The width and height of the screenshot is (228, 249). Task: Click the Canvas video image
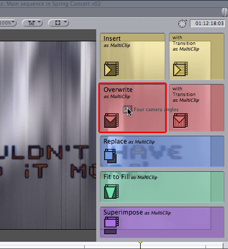48,135
